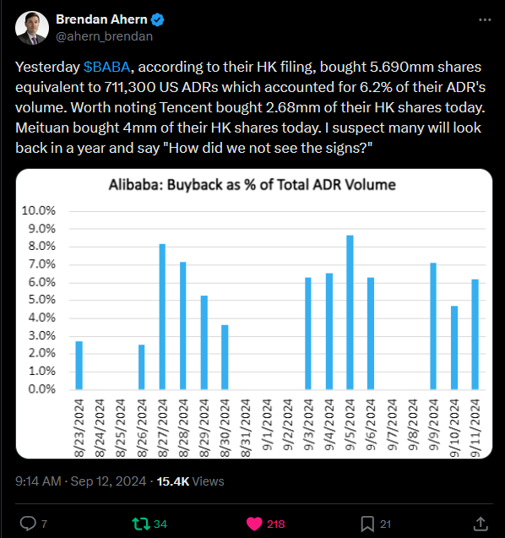505x538 pixels.
Task: View the 15.4K Views count
Action: pos(190,481)
